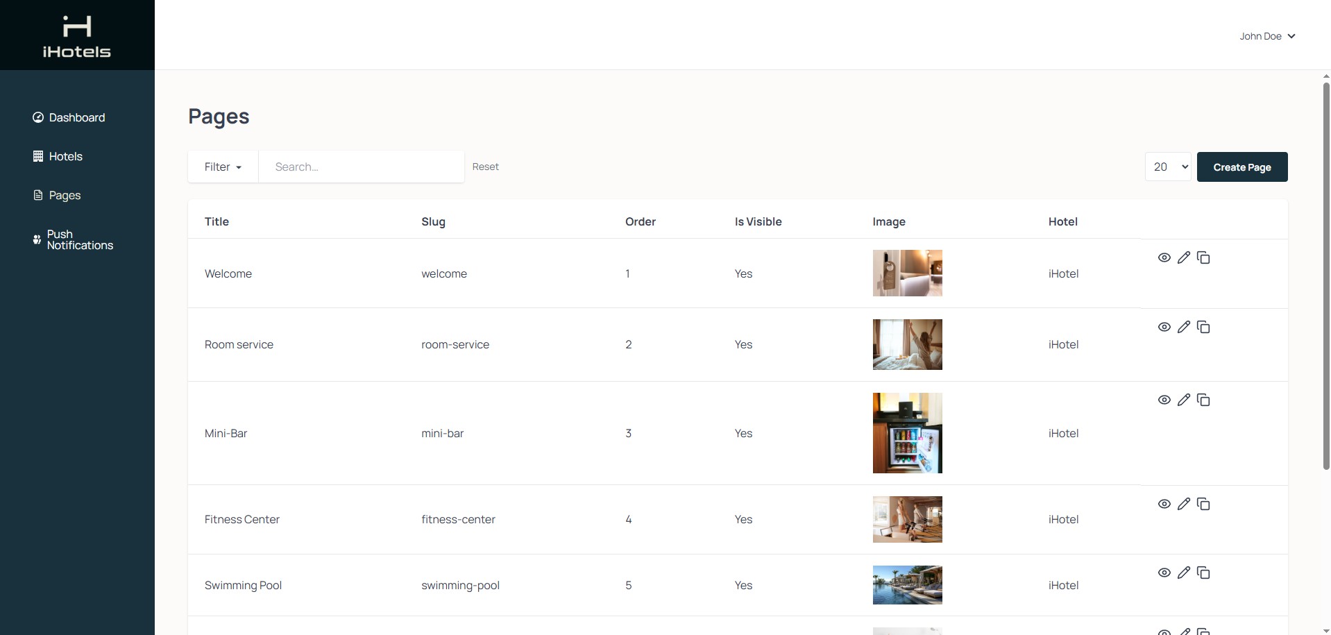The height and width of the screenshot is (635, 1331).
Task: Edit the Swimming Pool page
Action: (1184, 573)
